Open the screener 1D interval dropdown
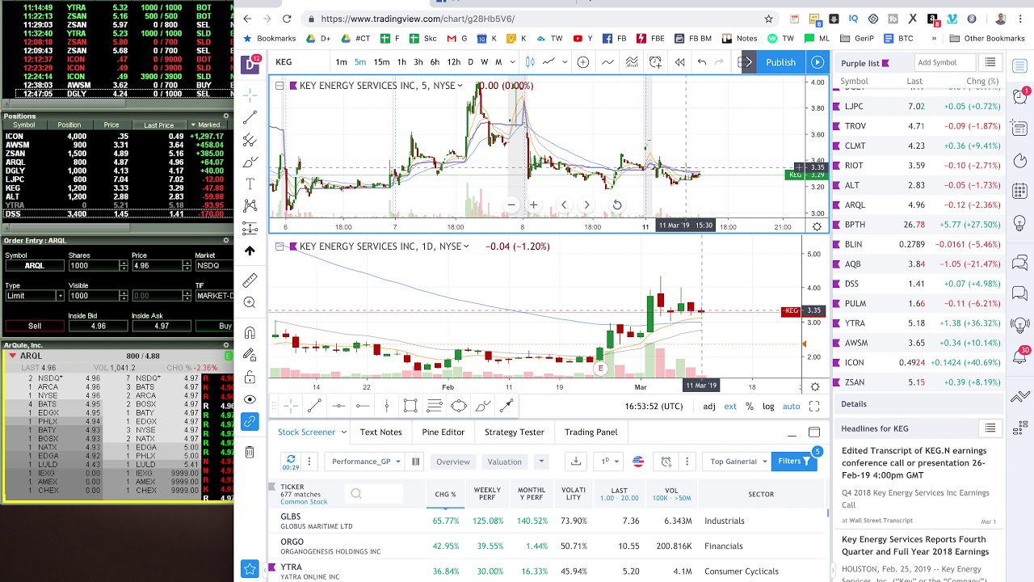The width and height of the screenshot is (1034, 582). [x=611, y=462]
